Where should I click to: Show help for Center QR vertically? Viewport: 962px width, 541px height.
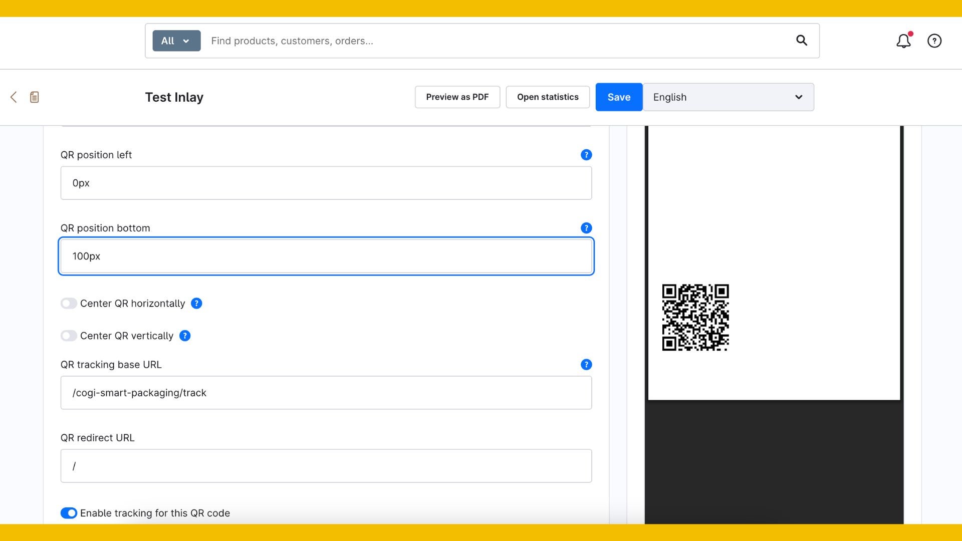click(x=185, y=336)
